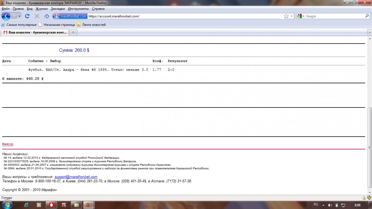Click the Выход logout link
The height and width of the screenshot is (209, 372).
tap(7, 144)
